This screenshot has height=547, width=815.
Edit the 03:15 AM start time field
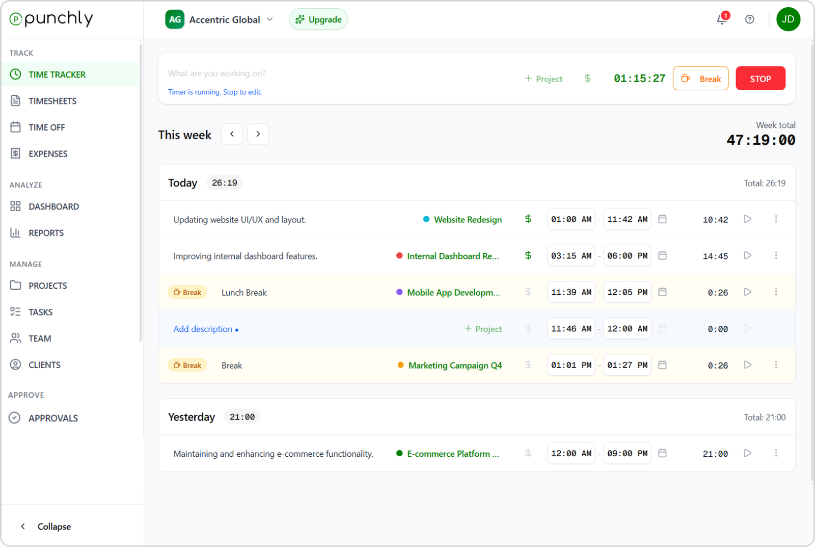tap(571, 255)
